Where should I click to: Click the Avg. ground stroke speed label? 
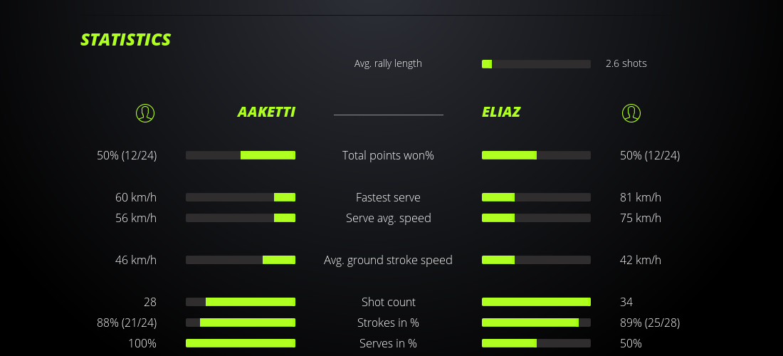pyautogui.click(x=388, y=260)
